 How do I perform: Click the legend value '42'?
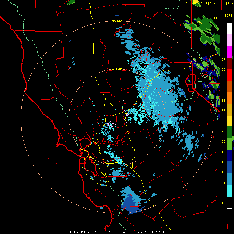coord(223,90)
